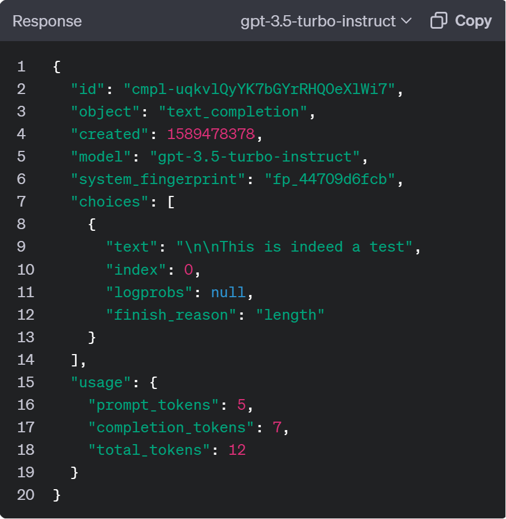Screen dimensions: 506x519
Task: Click the Copy button label
Action: click(473, 21)
